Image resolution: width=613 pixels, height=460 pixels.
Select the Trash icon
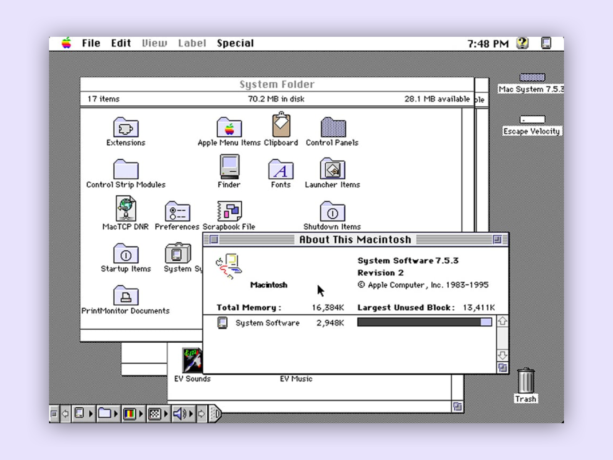(526, 380)
